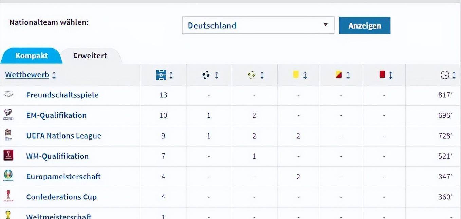This screenshot has width=461, height=219.
Task: Open the Freundschaftsspiele competition link
Action: tap(62, 95)
